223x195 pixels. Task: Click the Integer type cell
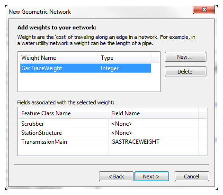(x=109, y=68)
